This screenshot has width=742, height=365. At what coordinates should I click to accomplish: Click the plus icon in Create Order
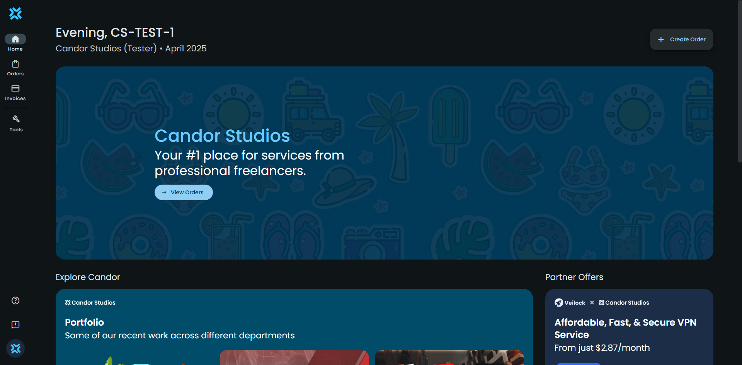661,39
